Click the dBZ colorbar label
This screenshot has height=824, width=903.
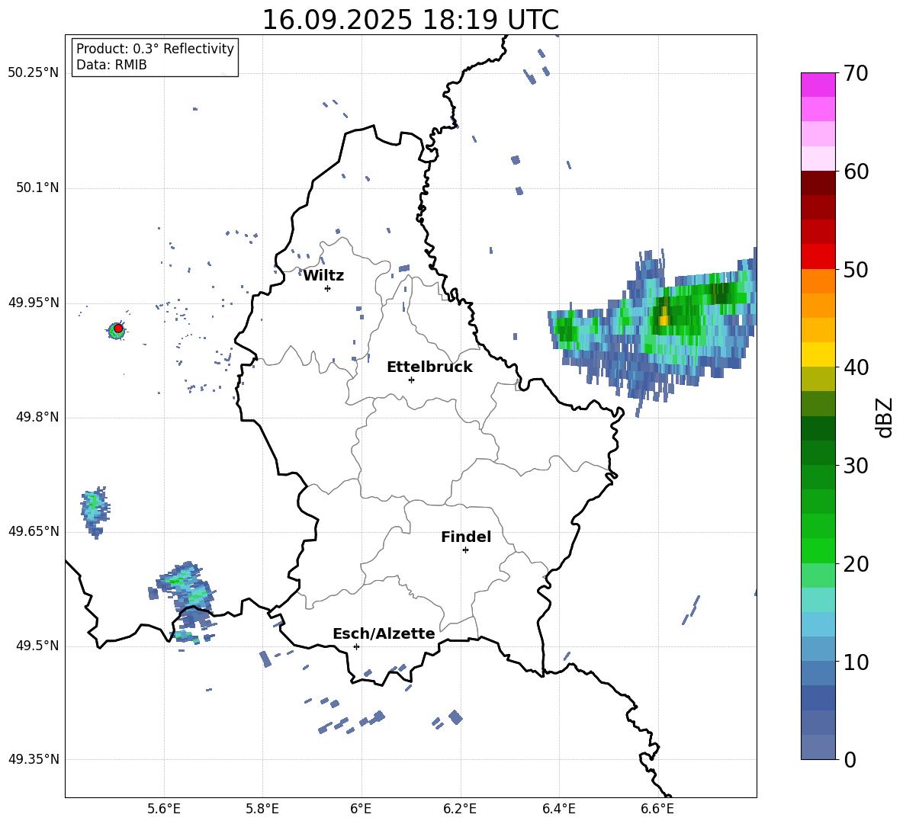coord(884,418)
